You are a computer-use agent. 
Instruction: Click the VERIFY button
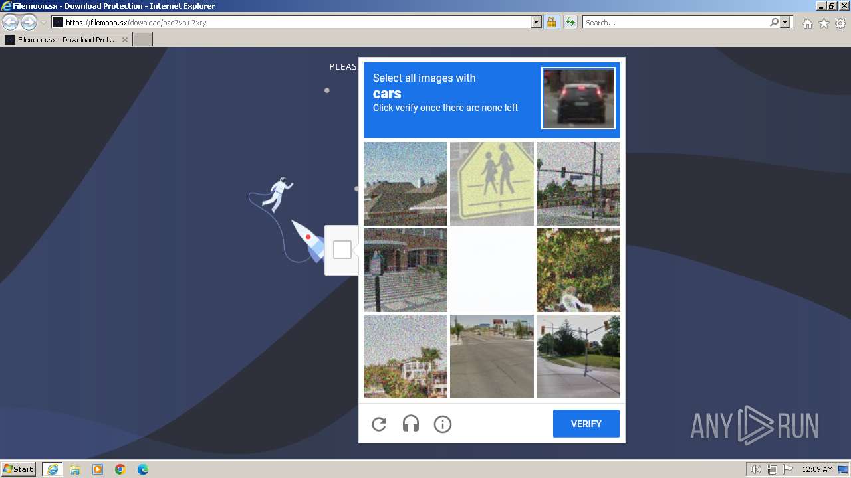point(586,424)
